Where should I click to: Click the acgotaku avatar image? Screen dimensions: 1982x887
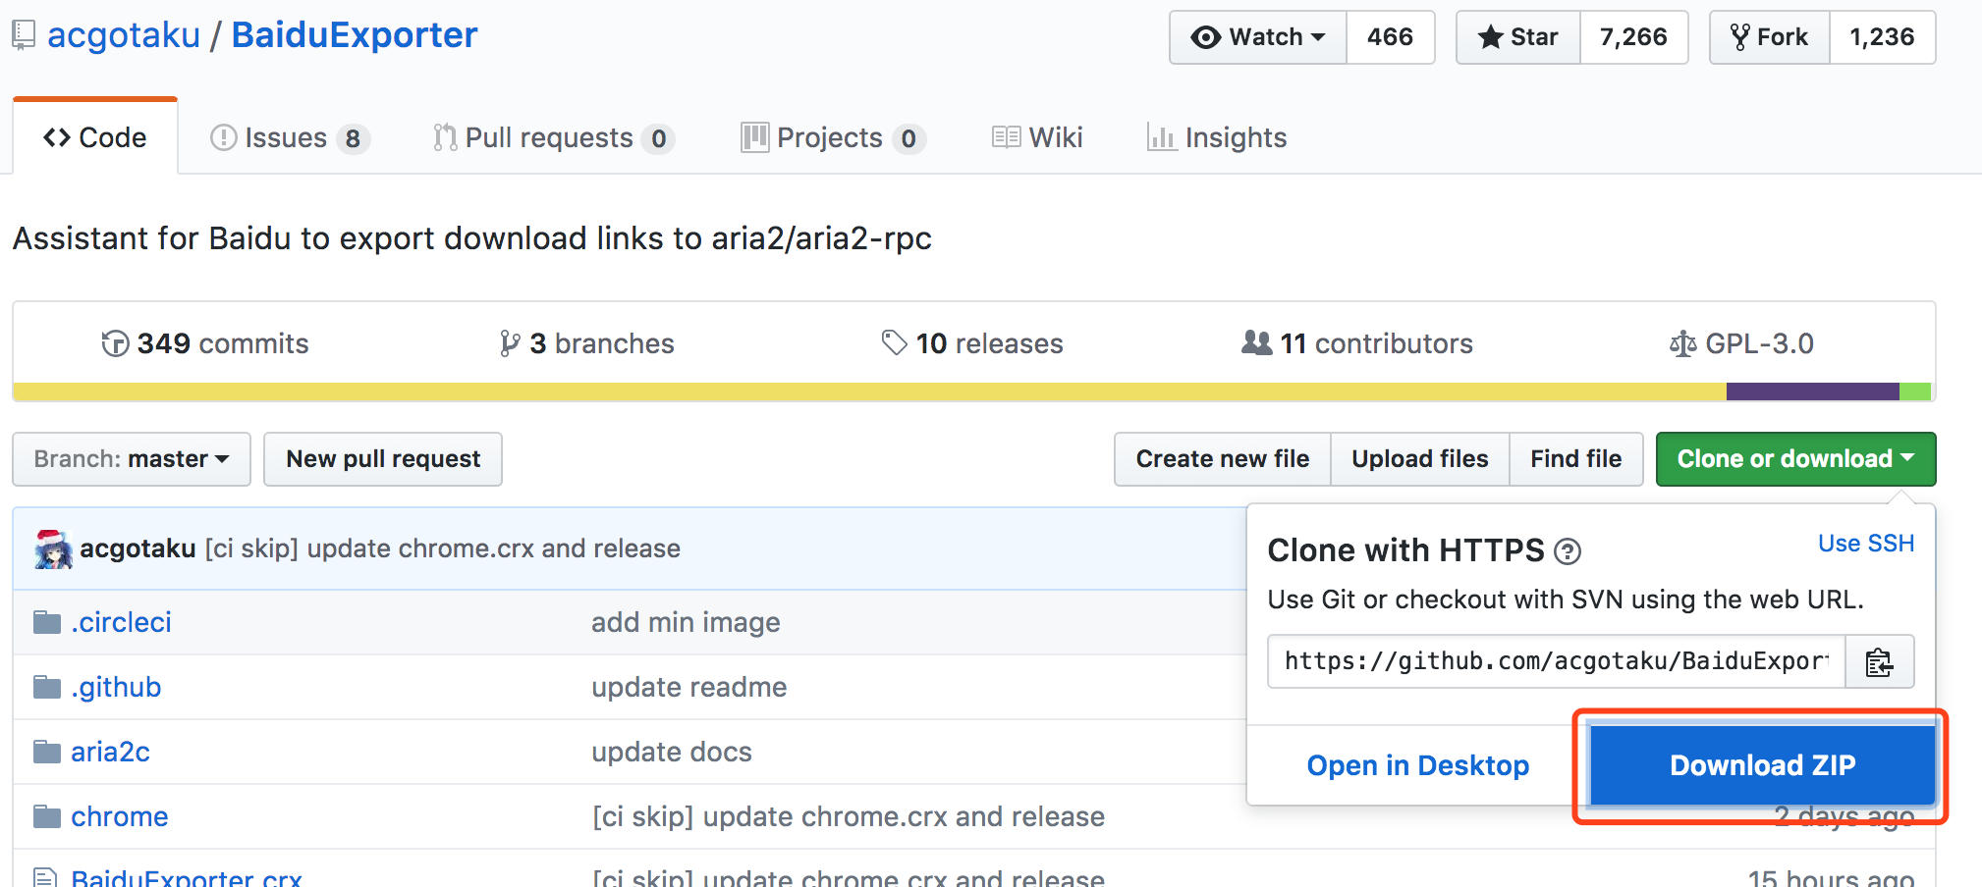pyautogui.click(x=53, y=548)
